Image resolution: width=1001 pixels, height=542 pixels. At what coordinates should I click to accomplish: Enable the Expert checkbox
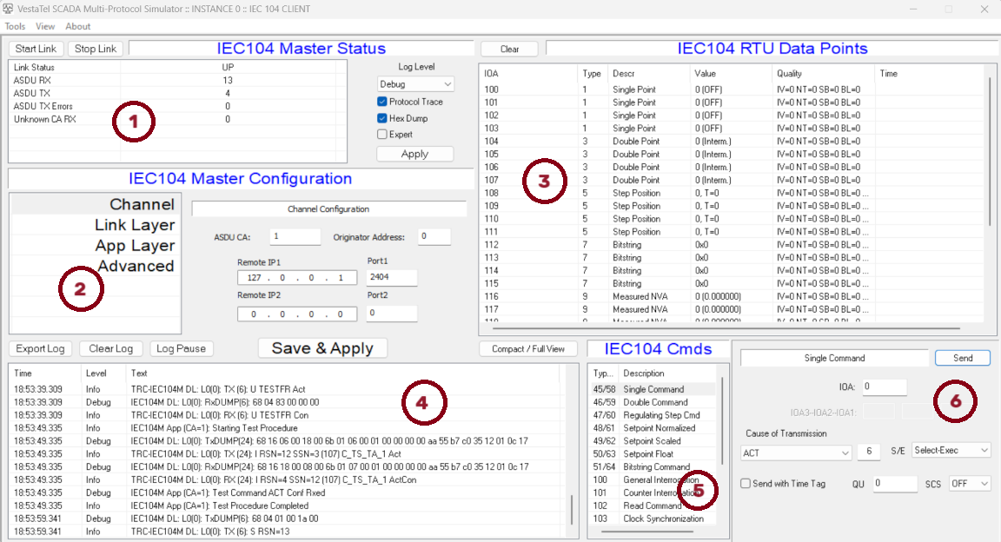click(x=382, y=135)
